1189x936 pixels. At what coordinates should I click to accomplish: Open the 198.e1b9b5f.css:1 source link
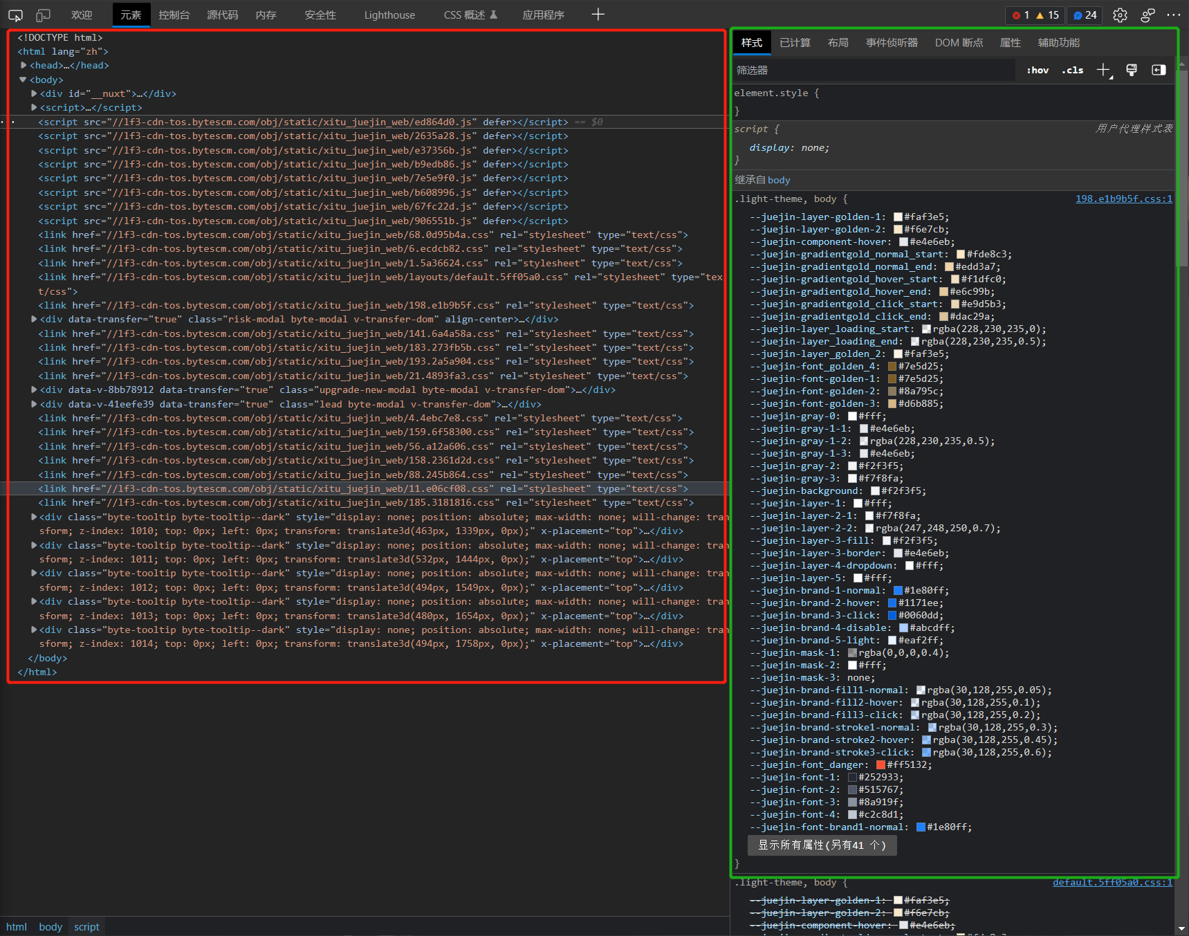tap(1123, 199)
